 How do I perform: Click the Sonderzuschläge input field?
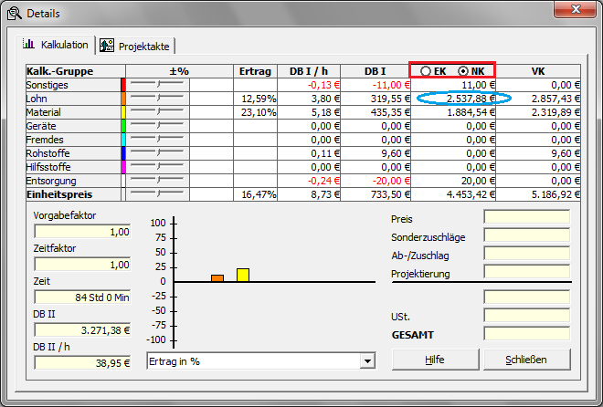click(527, 235)
